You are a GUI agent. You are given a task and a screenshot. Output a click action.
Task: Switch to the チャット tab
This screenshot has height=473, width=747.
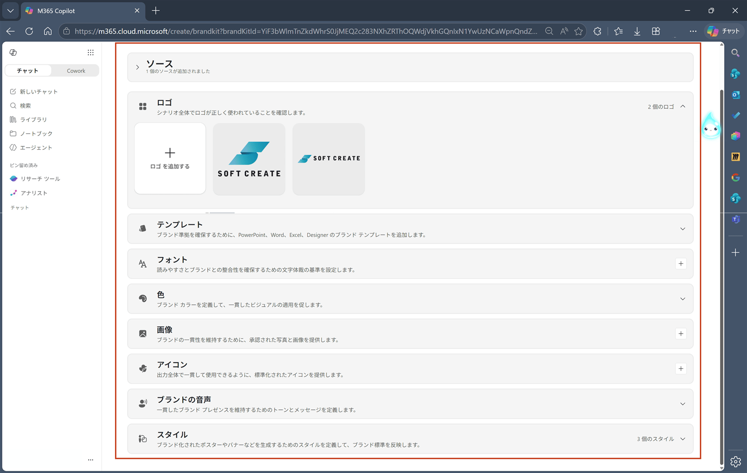[28, 71]
